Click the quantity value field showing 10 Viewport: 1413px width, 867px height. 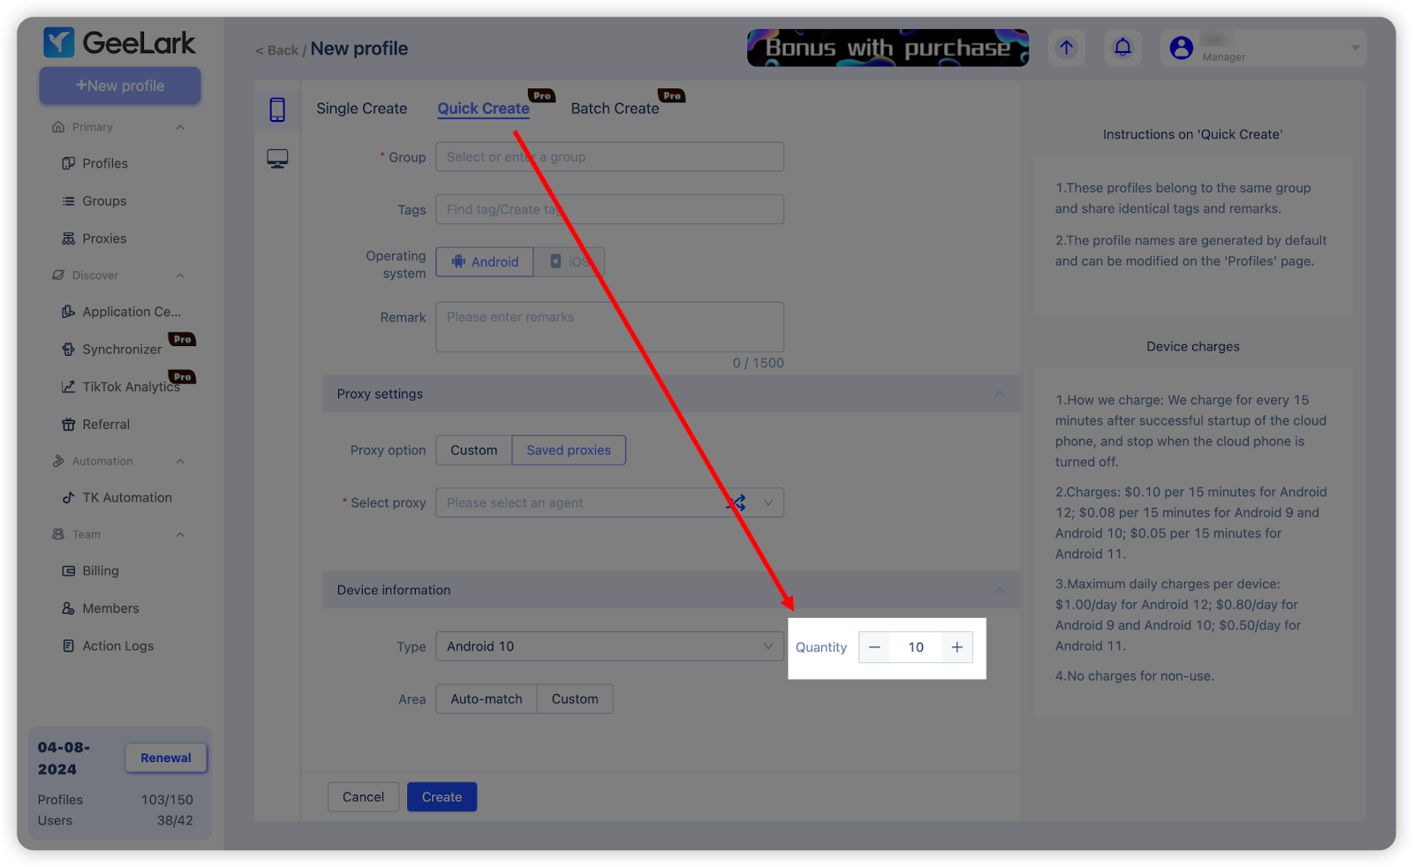pyautogui.click(x=916, y=647)
